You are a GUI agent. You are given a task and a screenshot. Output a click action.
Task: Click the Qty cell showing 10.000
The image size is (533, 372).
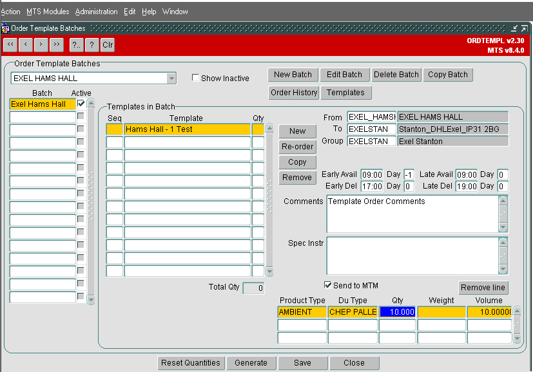398,312
